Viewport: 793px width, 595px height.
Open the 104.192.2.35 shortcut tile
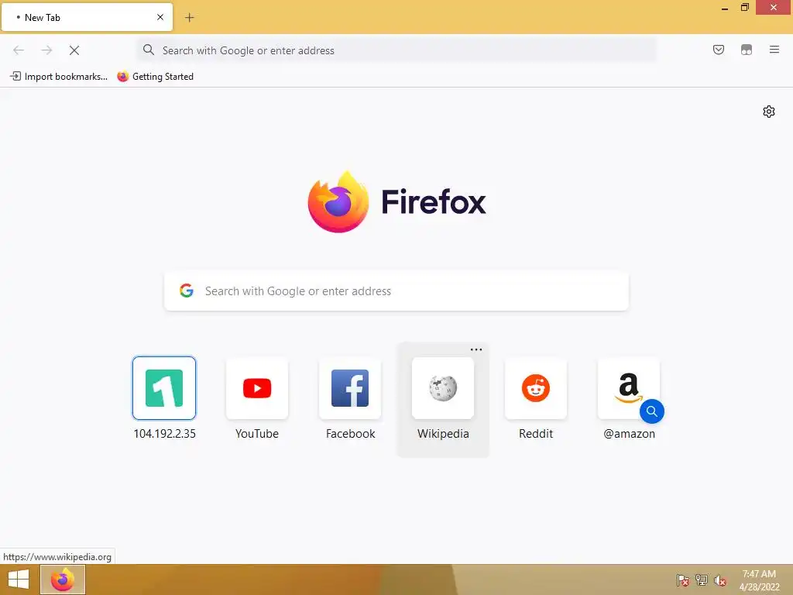[164, 388]
